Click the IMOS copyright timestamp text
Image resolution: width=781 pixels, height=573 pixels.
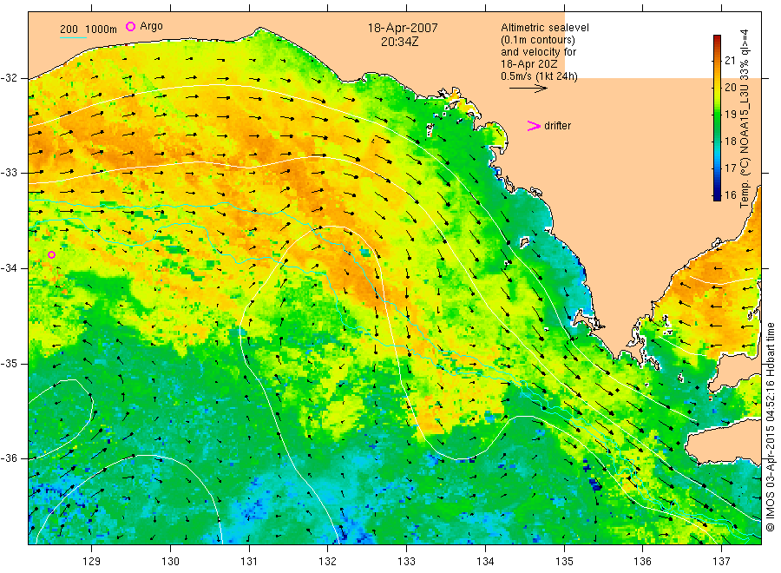[x=771, y=427]
